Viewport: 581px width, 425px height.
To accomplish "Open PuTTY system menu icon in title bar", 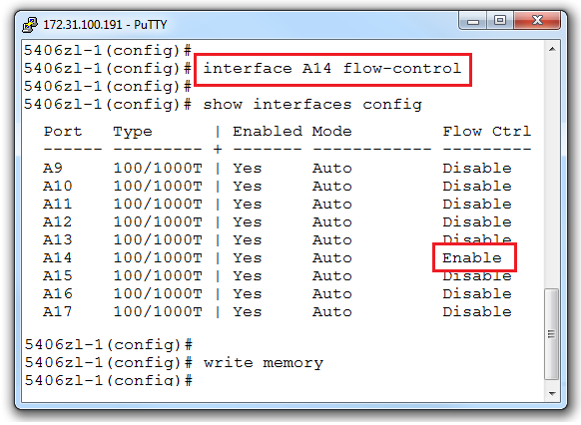I will (30, 25).
